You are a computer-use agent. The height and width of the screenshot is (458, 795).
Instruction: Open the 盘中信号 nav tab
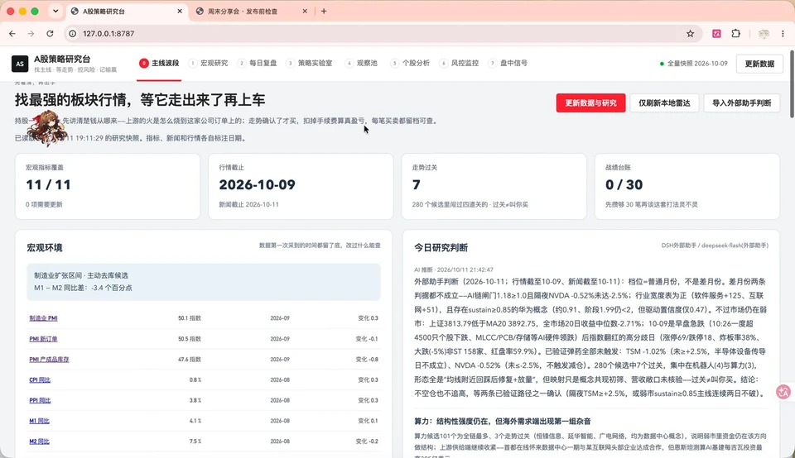pyautogui.click(x=508, y=64)
